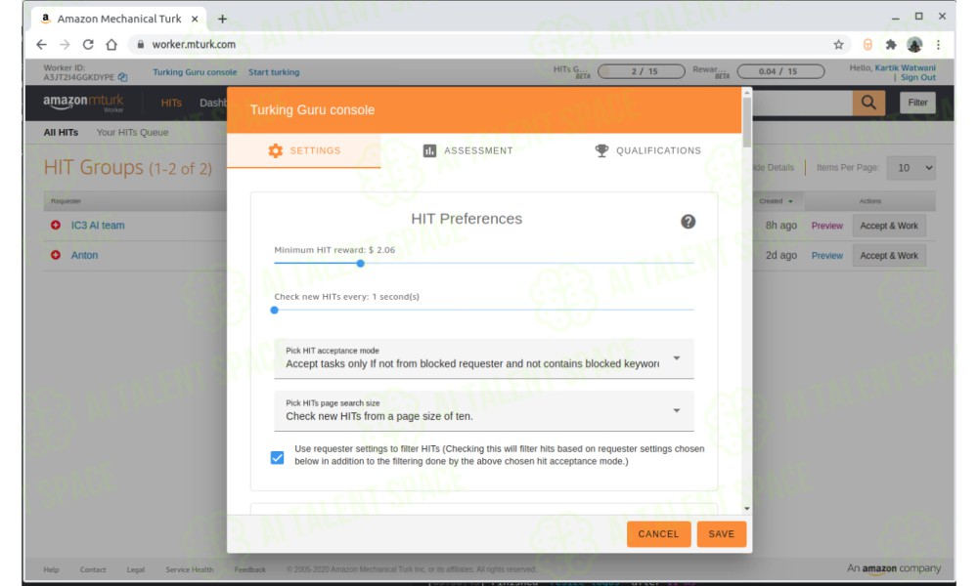Screen dimensions: 978x586
Task: Open the orange extension icon in toolbar
Action: pyautogui.click(x=867, y=44)
